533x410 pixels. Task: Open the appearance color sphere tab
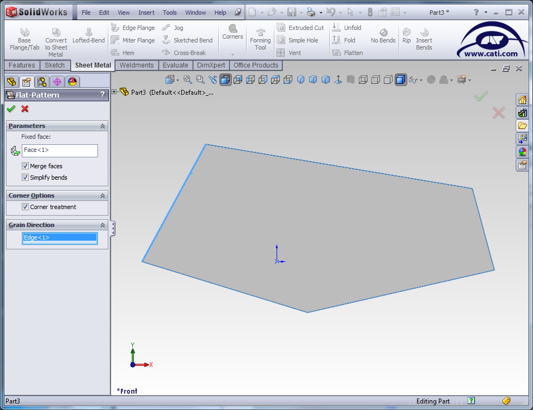pyautogui.click(x=72, y=82)
